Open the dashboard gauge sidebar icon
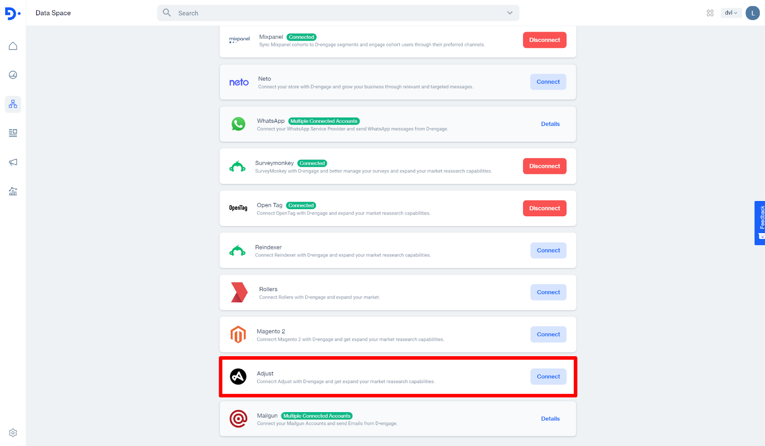The image size is (765, 446). click(13, 75)
